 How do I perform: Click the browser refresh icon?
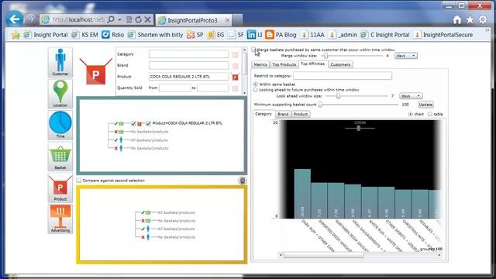(138, 19)
